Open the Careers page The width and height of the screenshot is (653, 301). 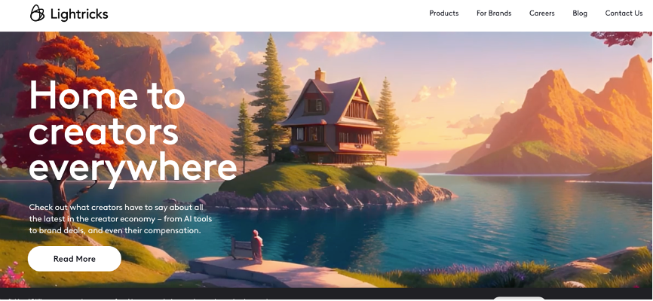pos(542,14)
